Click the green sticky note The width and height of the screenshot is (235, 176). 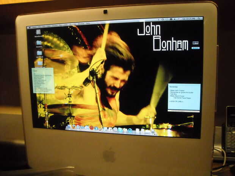pos(43,81)
